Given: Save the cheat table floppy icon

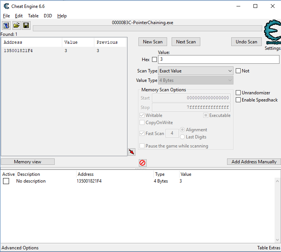Looking at the screenshot, I should (x=26, y=25).
